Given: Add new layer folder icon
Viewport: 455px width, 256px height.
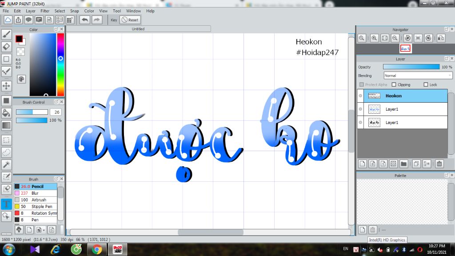Looking at the screenshot, I should (x=403, y=164).
